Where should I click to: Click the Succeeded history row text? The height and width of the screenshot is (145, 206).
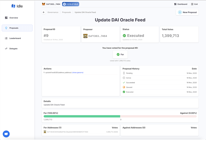pyautogui.click(x=130, y=83)
